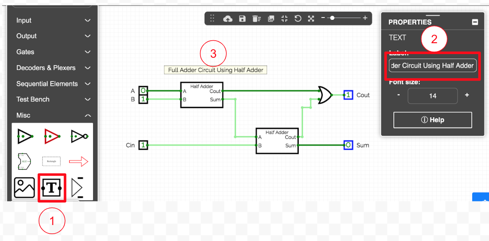Toggle the Cin input bit
This screenshot has height=241, width=489.
[143, 145]
